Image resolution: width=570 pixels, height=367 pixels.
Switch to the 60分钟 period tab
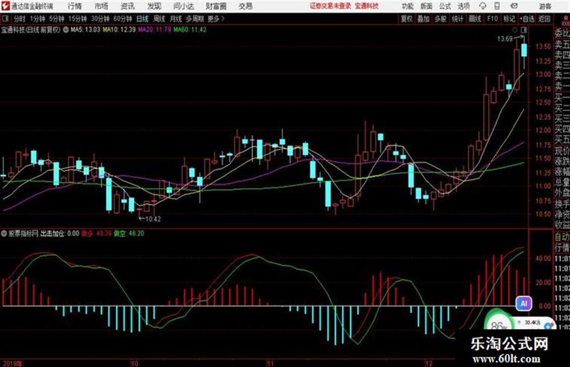click(x=122, y=19)
